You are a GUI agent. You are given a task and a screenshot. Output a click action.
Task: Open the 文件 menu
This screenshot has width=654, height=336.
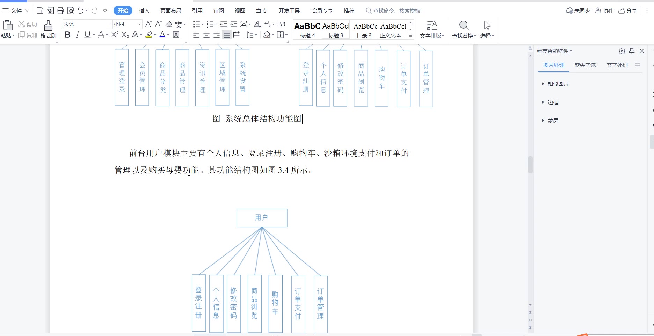coord(16,10)
